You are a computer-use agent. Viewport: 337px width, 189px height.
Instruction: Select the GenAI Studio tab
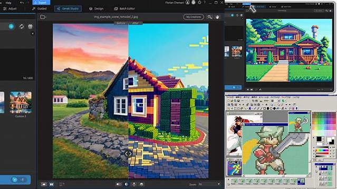68,8
